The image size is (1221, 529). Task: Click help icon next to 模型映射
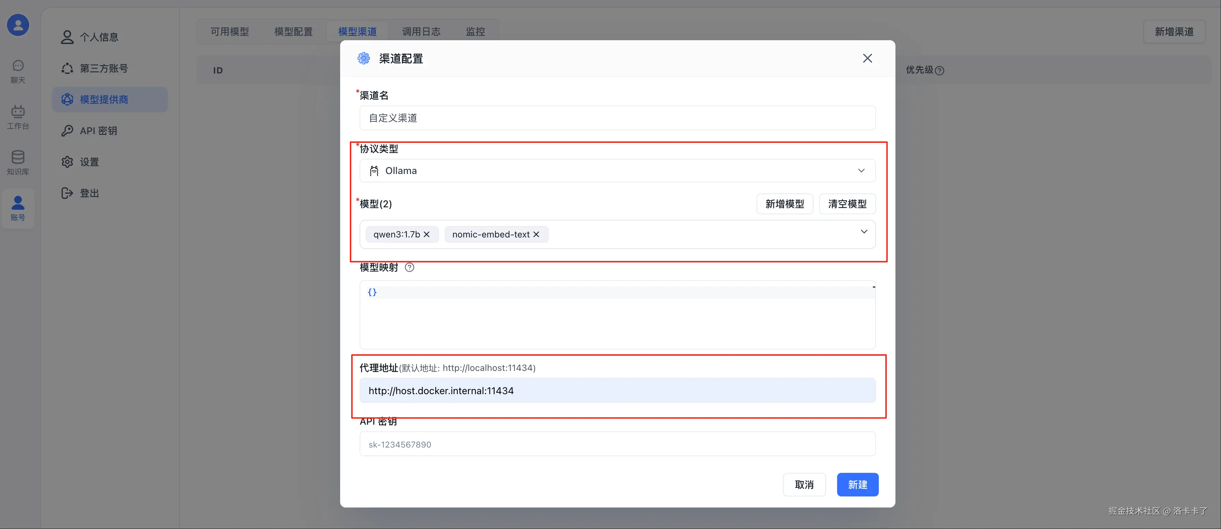coord(410,268)
